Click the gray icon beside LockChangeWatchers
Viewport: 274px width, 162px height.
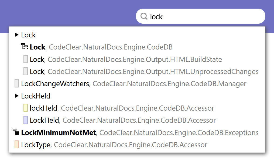click(17, 83)
